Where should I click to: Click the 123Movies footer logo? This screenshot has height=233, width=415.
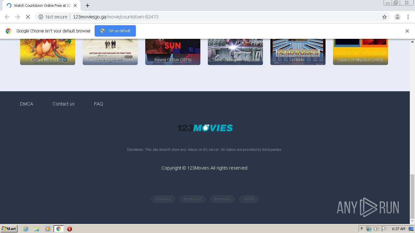click(x=205, y=128)
